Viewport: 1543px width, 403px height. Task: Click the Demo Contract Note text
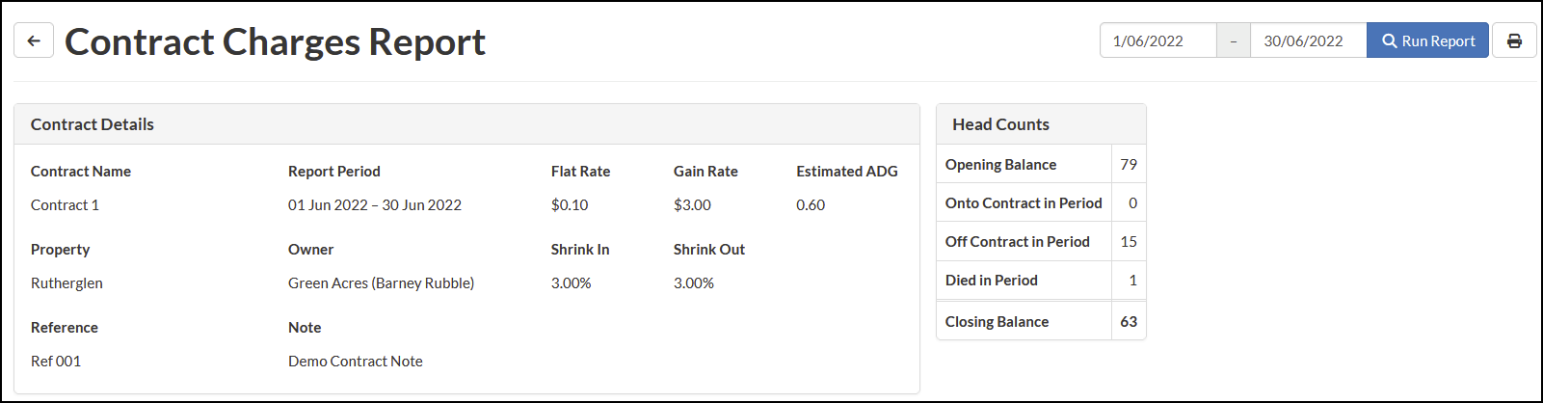(355, 361)
